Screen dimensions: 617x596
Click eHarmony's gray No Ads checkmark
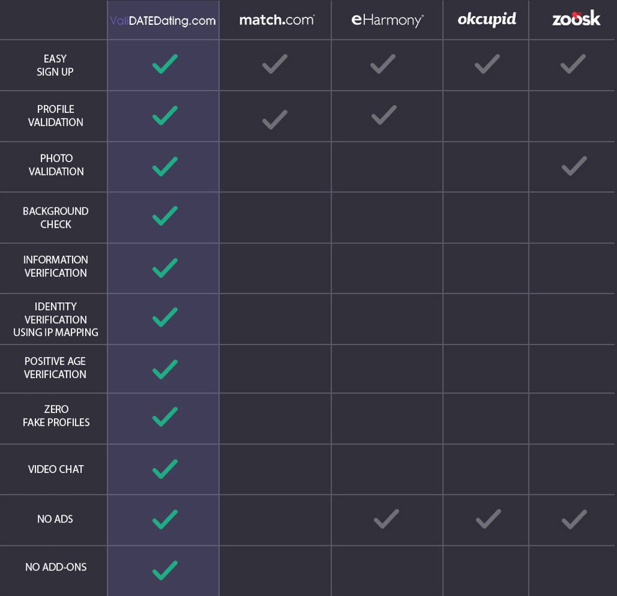[386, 519]
